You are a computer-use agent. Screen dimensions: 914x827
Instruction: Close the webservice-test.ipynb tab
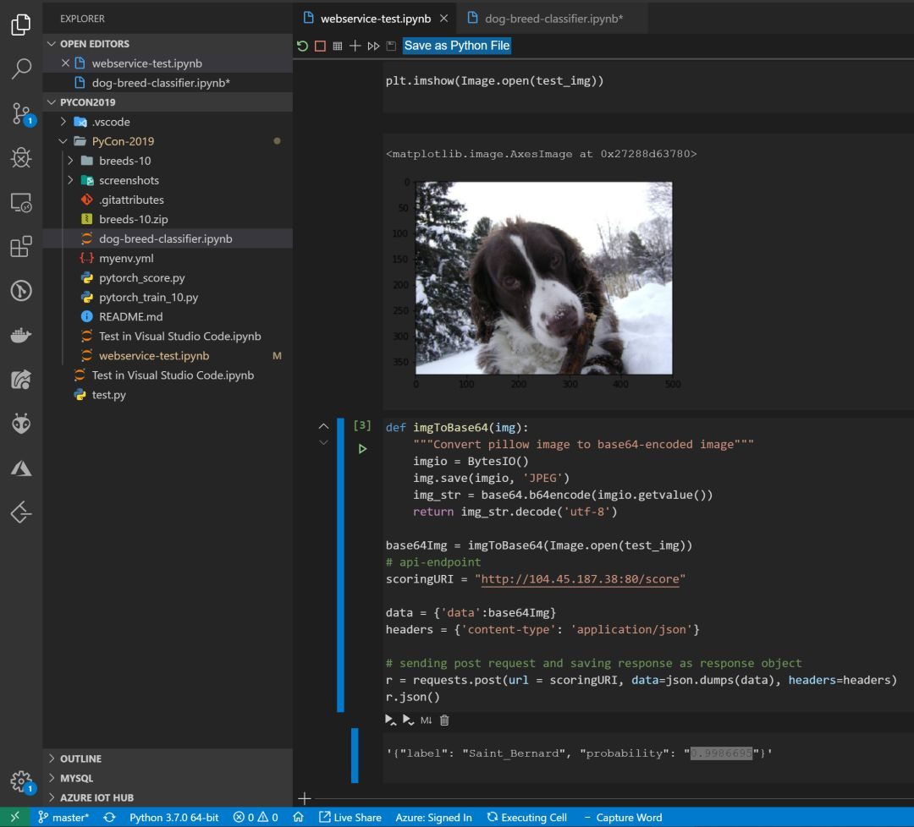[x=444, y=19]
